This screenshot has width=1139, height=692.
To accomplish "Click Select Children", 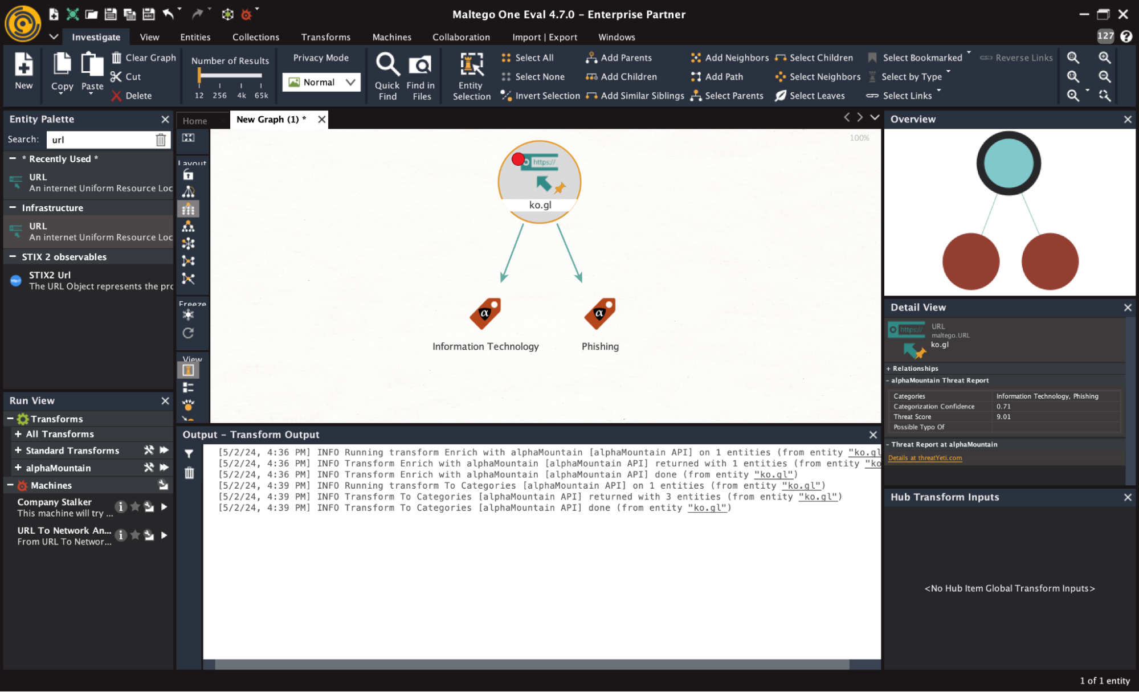I will (814, 58).
